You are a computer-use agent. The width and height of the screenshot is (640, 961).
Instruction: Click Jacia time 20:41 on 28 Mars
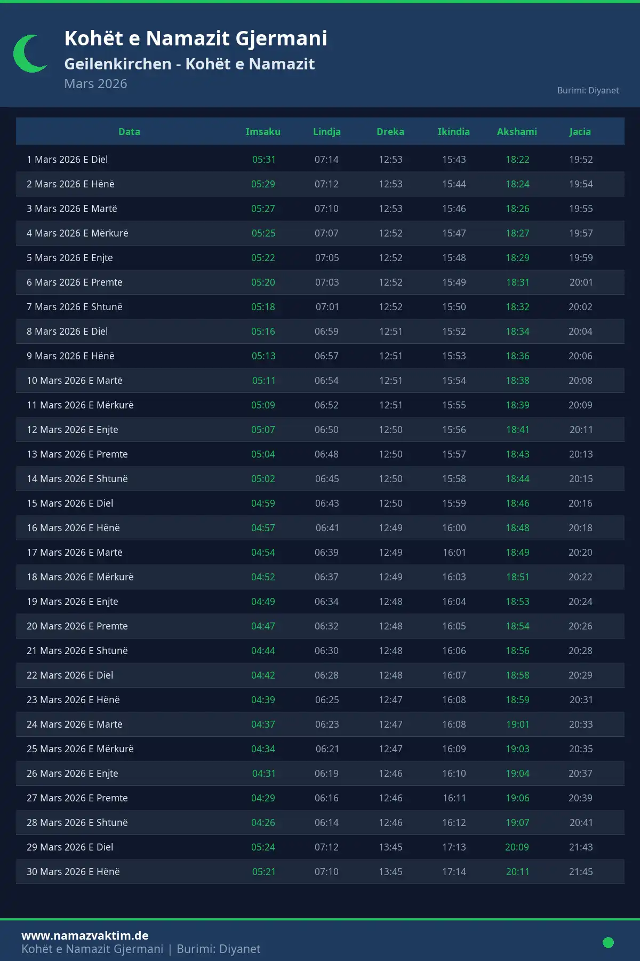click(581, 823)
